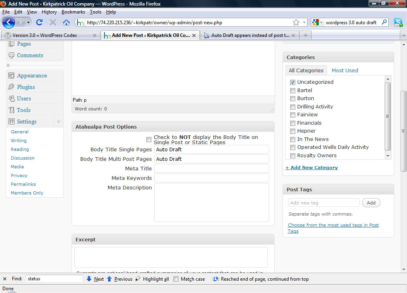Screen dimensions: 407x293
Task: Click the Pages sidebar icon
Action: pyautogui.click(x=12, y=44)
